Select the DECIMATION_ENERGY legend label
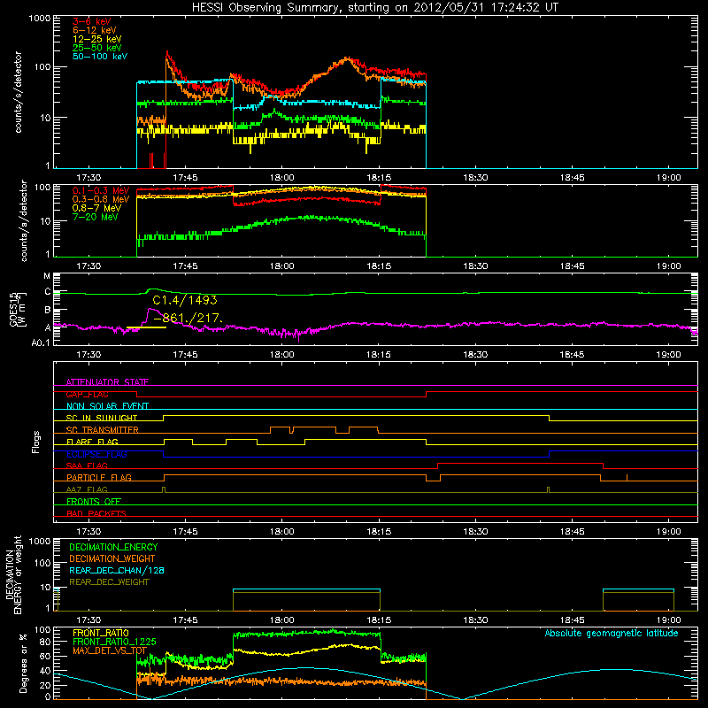 [113, 547]
